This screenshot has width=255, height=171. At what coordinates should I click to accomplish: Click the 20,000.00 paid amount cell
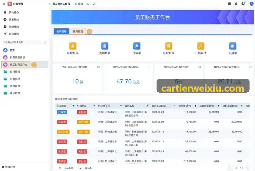coord(237,122)
